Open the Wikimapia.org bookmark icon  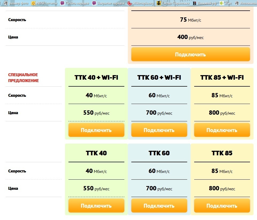(x=130, y=3)
